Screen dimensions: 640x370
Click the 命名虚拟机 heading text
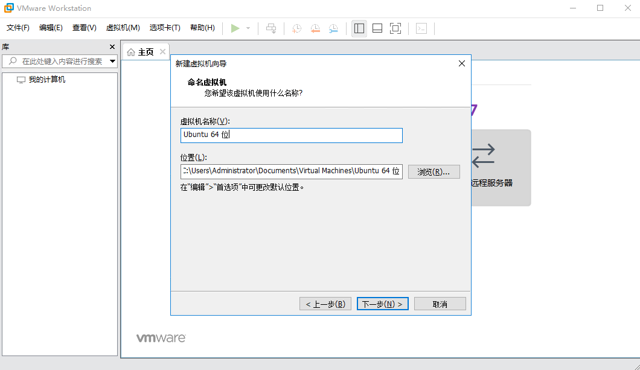tap(207, 83)
